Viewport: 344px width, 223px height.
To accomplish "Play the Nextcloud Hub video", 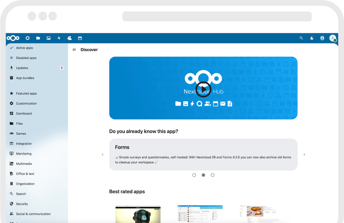I will pos(203,89).
